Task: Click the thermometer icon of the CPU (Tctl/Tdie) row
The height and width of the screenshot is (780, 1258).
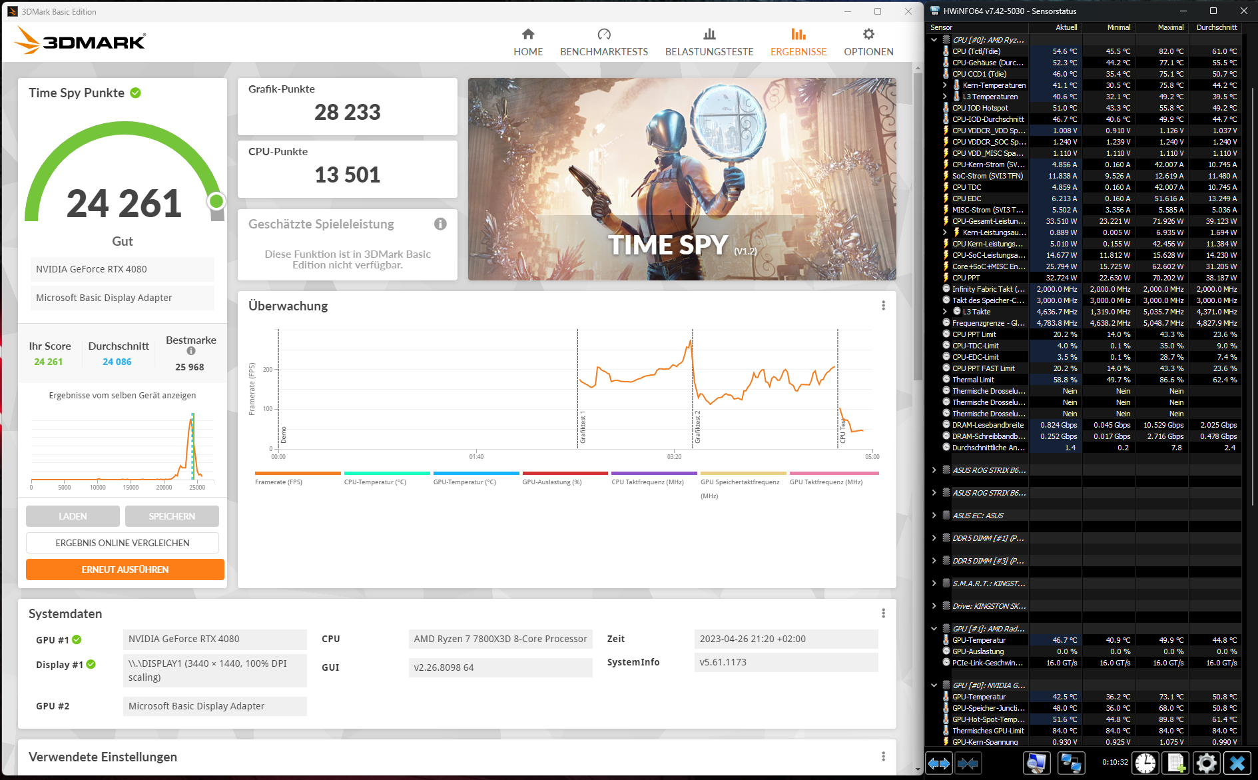Action: tap(946, 51)
